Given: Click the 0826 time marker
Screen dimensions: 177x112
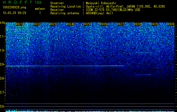Looking at the screenshot, I should coord(104,24).
